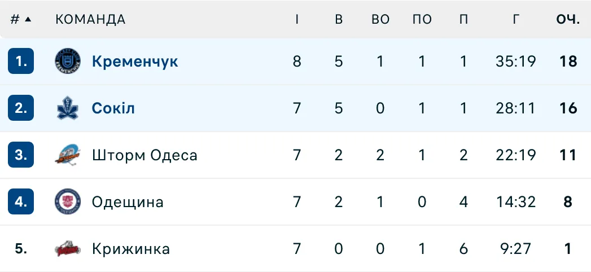Click the Крижинка team logo
This screenshot has width=591, height=272.
tap(68, 249)
